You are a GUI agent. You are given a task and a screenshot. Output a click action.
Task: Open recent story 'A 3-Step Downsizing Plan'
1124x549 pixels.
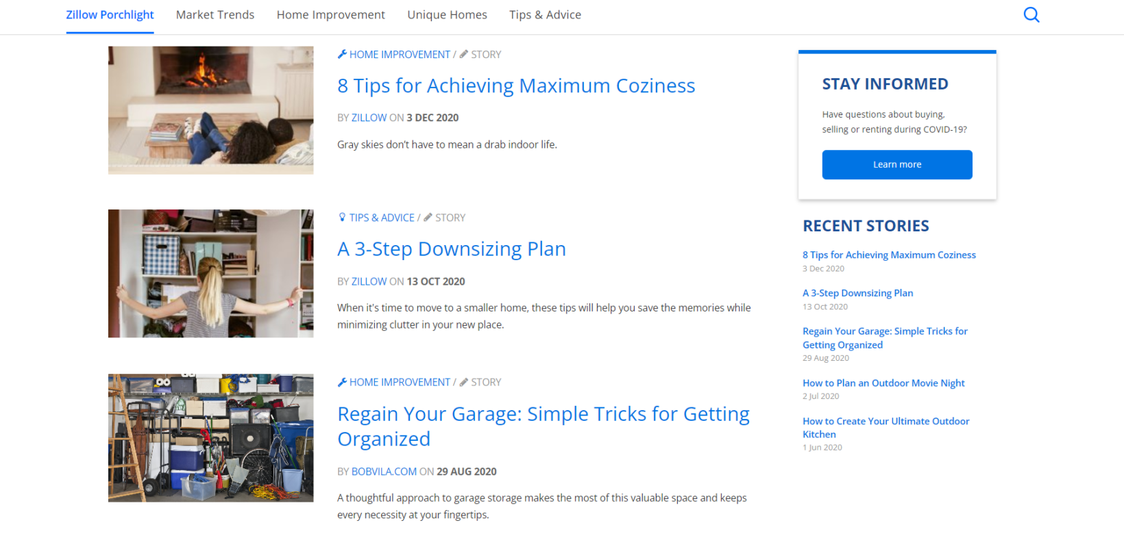(857, 293)
